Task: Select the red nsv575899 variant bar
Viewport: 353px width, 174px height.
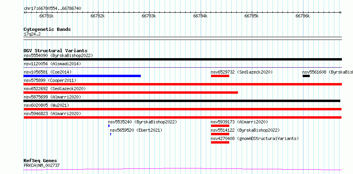Action: pos(182,84)
